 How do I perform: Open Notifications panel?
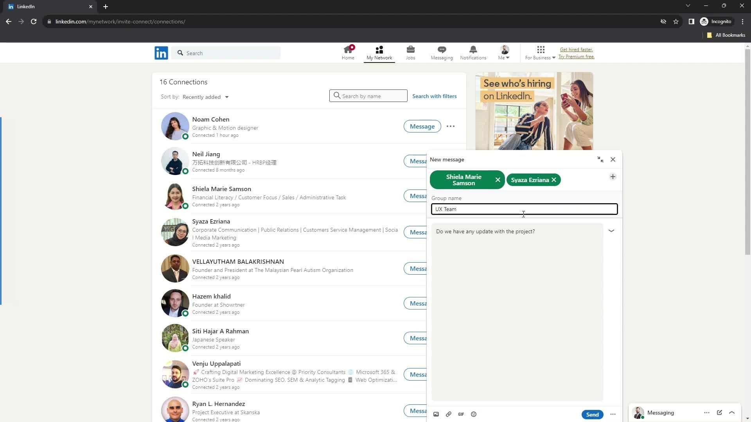[473, 52]
